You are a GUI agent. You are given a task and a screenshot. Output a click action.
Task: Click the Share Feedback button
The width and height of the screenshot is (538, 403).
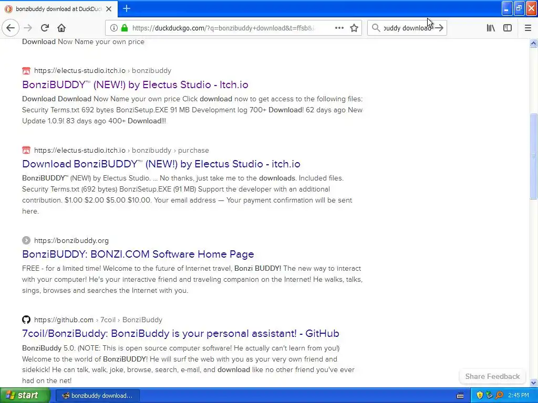tap(492, 376)
